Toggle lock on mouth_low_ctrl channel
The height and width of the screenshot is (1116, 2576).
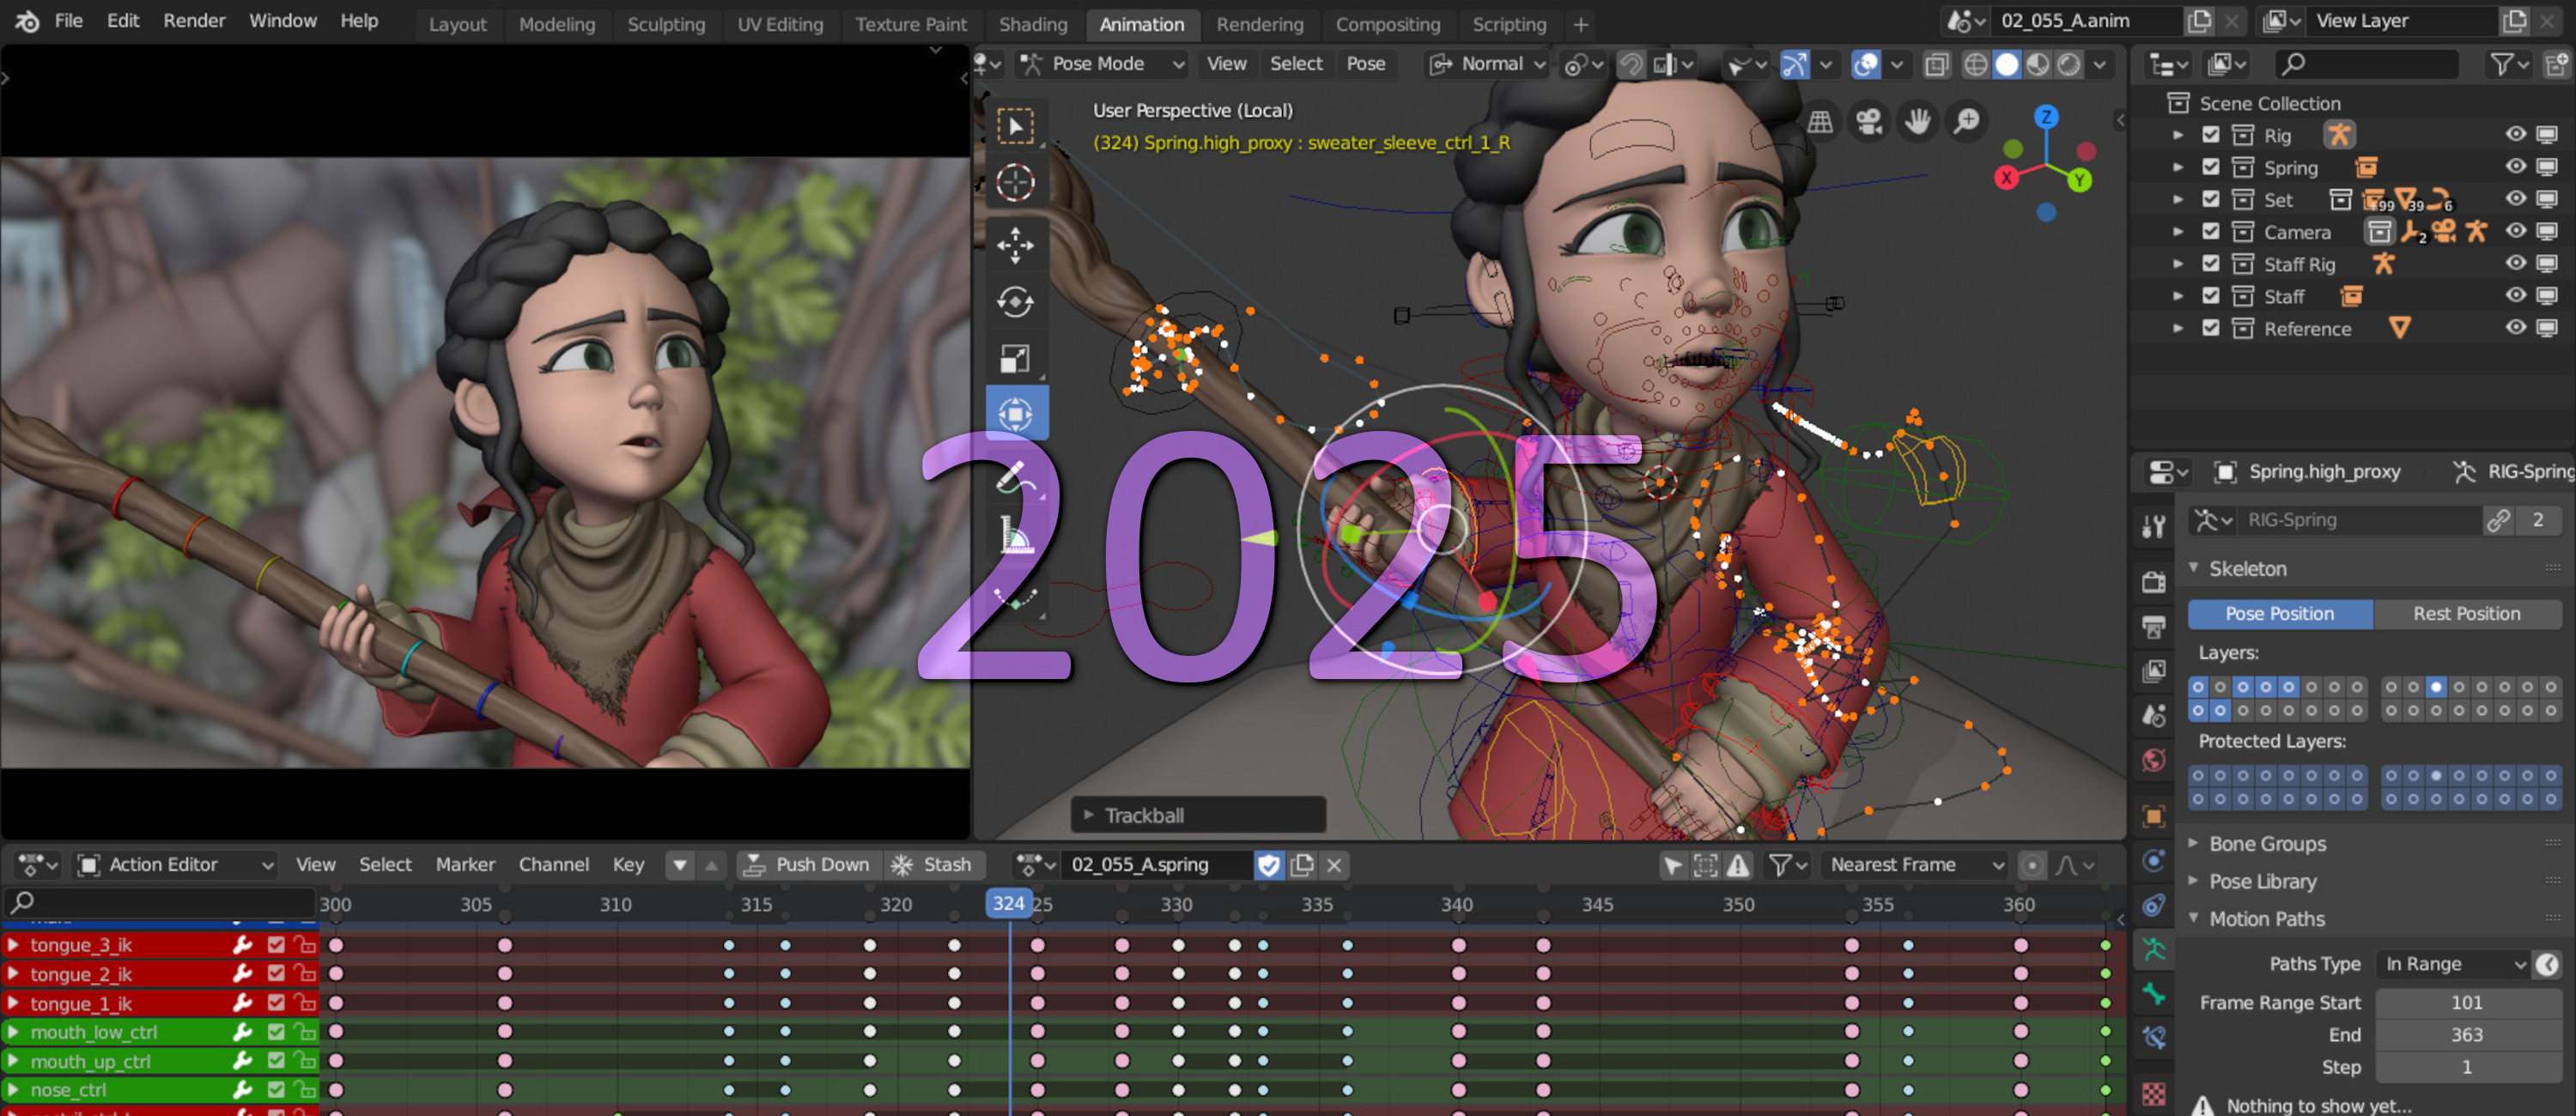[305, 1031]
